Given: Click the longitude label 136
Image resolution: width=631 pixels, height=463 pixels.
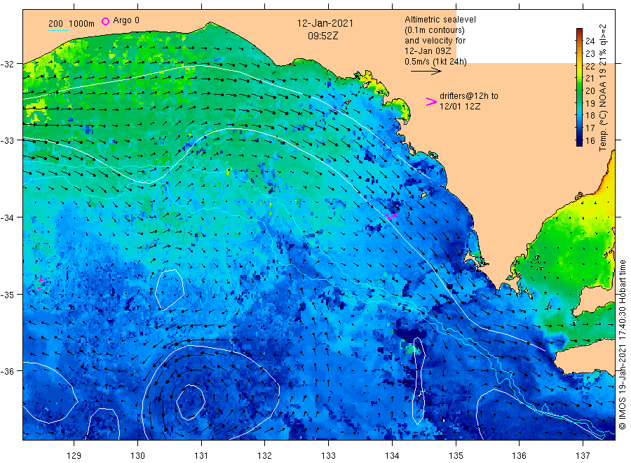Looking at the screenshot, I should (519, 455).
